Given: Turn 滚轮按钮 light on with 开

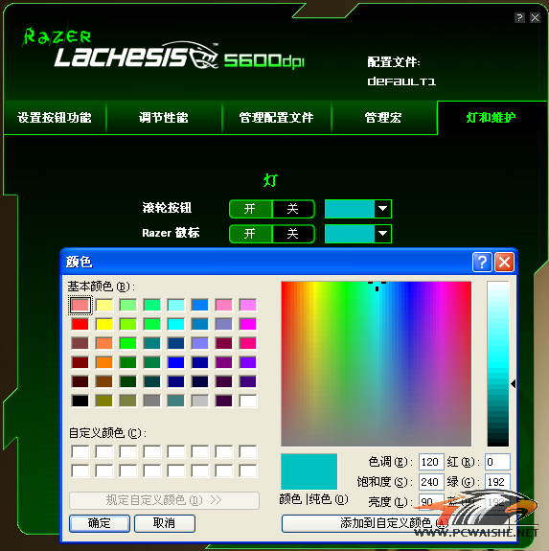Looking at the screenshot, I should tap(250, 209).
